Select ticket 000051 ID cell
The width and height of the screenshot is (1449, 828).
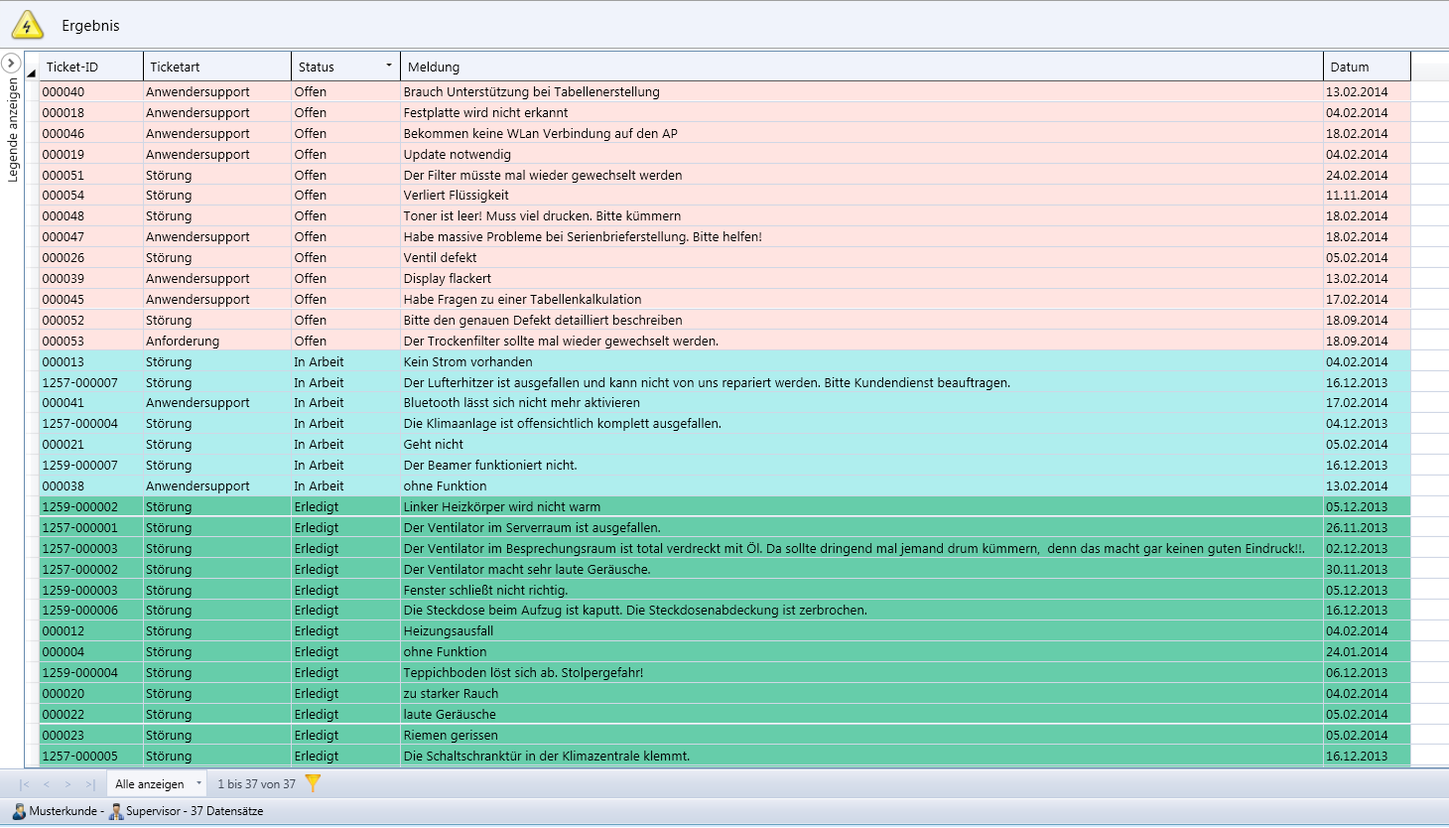coord(91,175)
